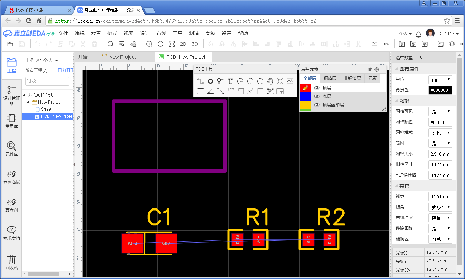
Task: Click the Zoom out toolbar icon
Action: click(x=161, y=44)
